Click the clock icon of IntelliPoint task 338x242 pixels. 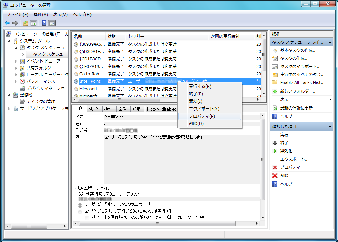76,81
